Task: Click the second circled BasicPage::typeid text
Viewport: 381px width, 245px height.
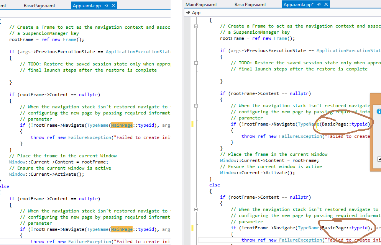Action: [x=346, y=228]
